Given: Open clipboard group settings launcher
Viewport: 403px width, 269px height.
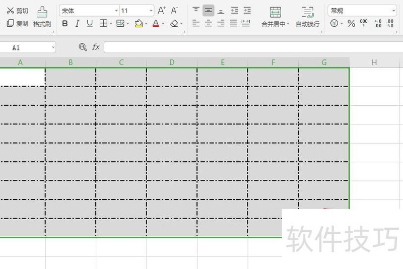Looking at the screenshot, I should (x=52, y=32).
